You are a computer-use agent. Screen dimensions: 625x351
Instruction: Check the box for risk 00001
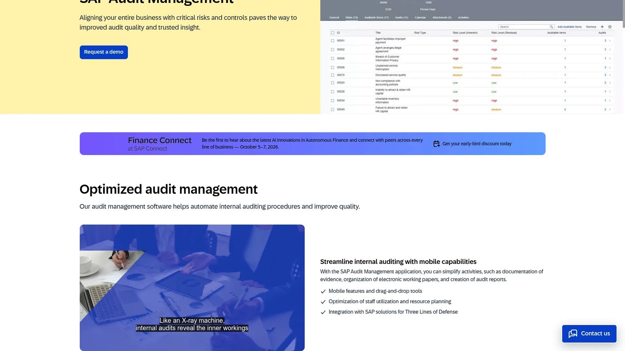pyautogui.click(x=332, y=41)
